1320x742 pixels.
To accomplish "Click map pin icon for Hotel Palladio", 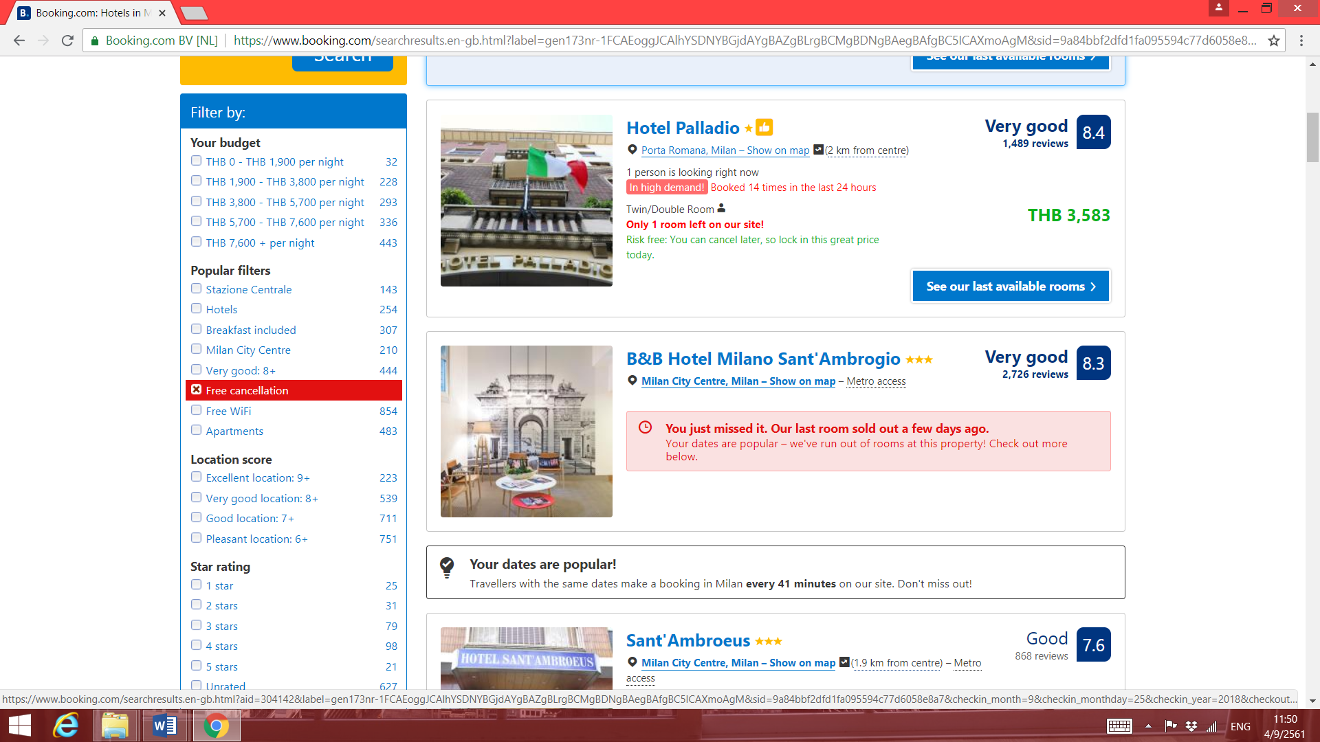I will point(632,150).
